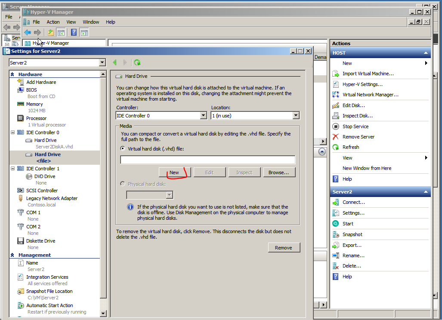Click the New button for virtual hard disk
Viewport: 442px width, 320px height.
175,172
